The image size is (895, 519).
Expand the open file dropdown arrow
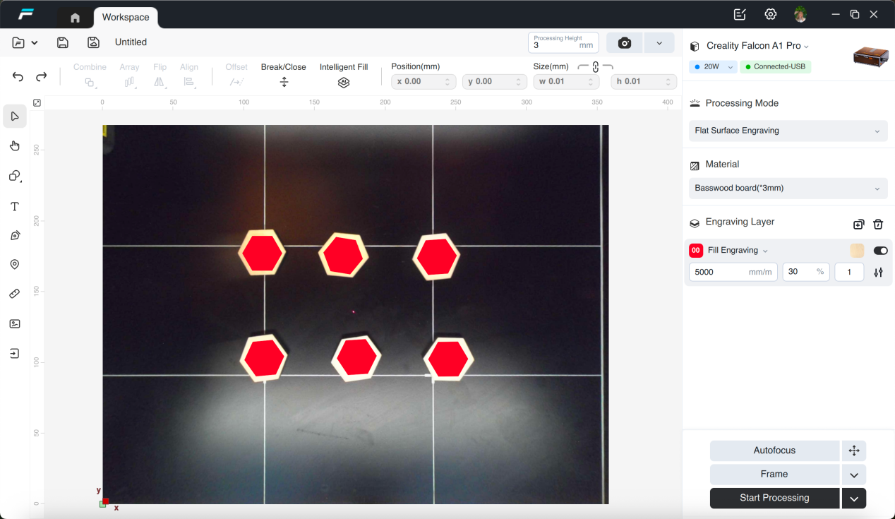[35, 43]
